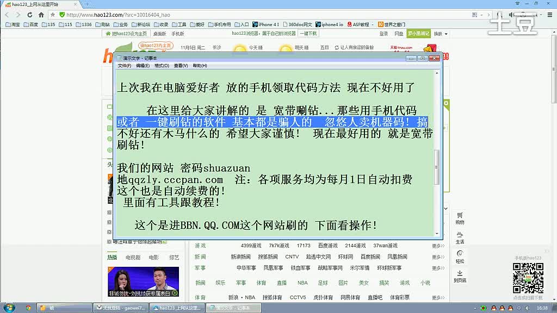Expand 更多 in the 军事 row
557x313 pixels.
point(438,268)
